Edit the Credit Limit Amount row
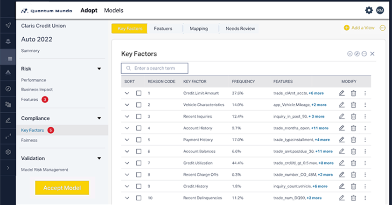The width and height of the screenshot is (392, 205). tap(342, 93)
